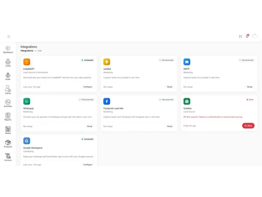The image size is (262, 197).
Task: Click SMTP Disconnected status badge
Action: [x=246, y=60]
